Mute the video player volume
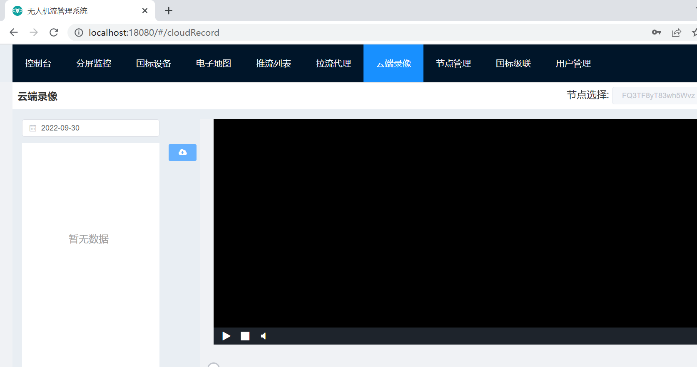Image resolution: width=697 pixels, height=367 pixels. tap(263, 336)
